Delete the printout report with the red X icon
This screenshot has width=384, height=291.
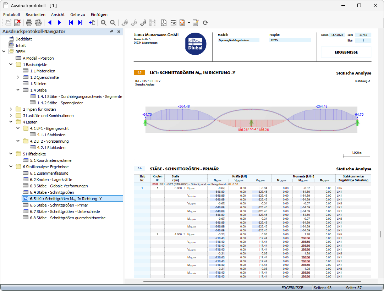click(x=17, y=23)
